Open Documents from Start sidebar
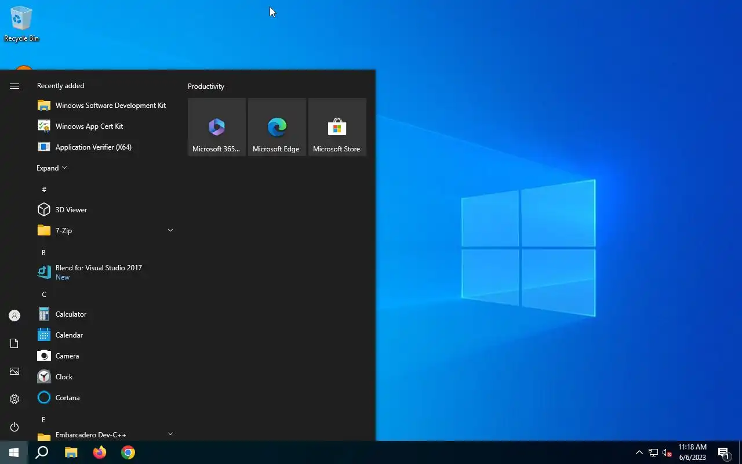Viewport: 742px width, 464px height. click(x=14, y=343)
